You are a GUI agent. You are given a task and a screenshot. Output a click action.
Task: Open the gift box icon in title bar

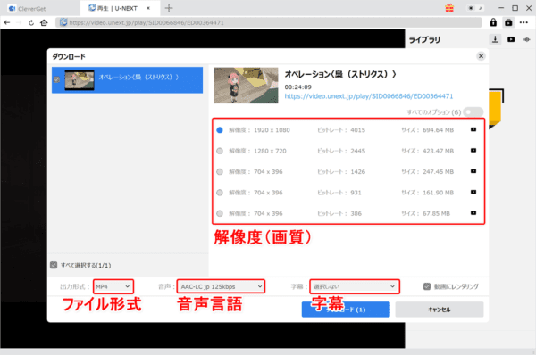pyautogui.click(x=449, y=8)
